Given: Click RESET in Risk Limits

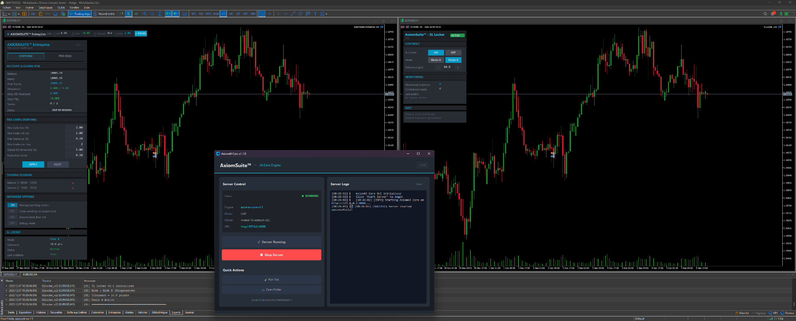Looking at the screenshot, I should pyautogui.click(x=58, y=164).
